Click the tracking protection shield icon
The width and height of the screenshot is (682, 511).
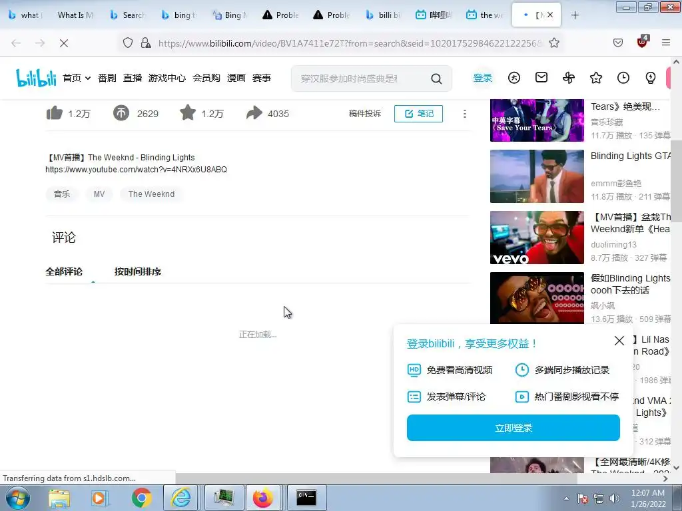click(x=127, y=43)
